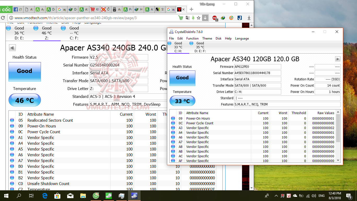Click the Power On Count value 14 count
The image size is (357, 201).
point(328,86)
